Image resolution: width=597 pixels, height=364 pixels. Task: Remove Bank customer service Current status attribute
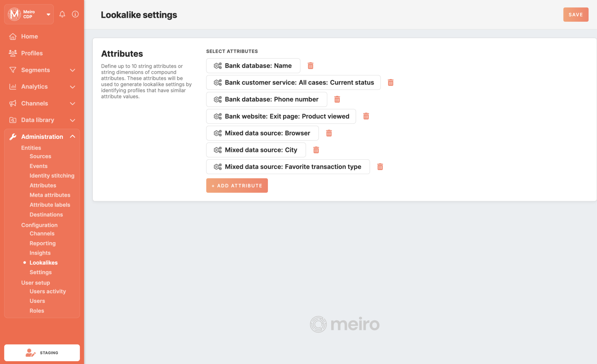point(391,82)
